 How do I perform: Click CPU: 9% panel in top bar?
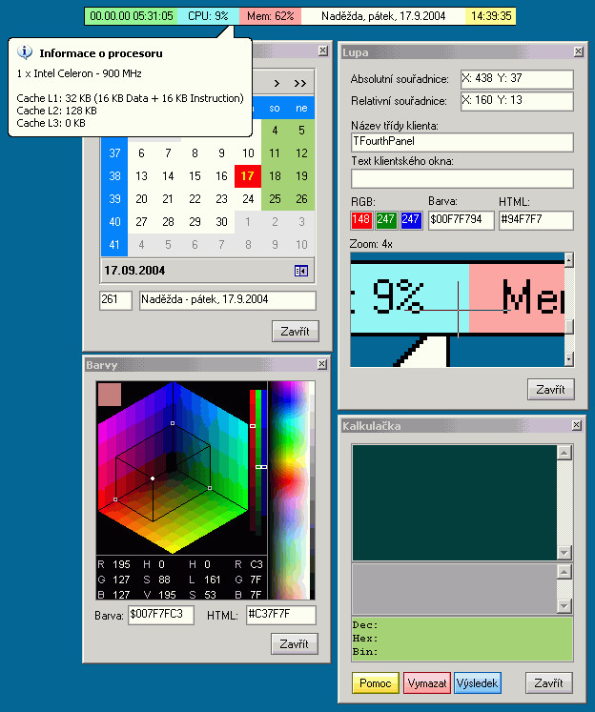208,16
